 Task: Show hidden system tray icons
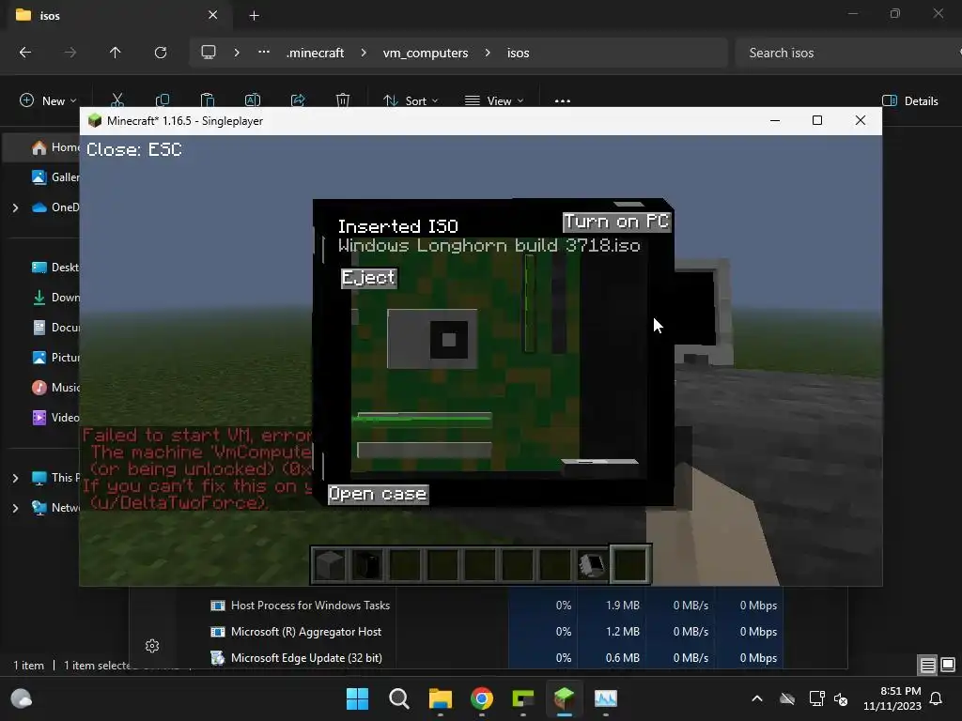pyautogui.click(x=757, y=698)
